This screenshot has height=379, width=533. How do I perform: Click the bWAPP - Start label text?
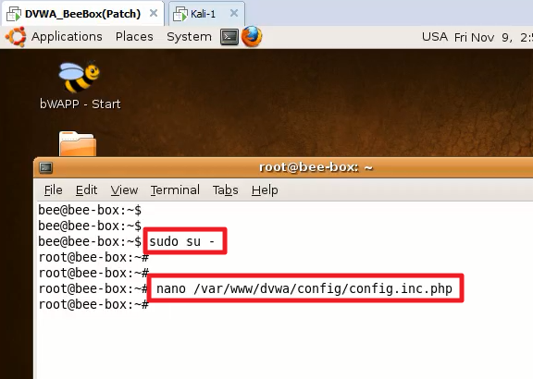pos(81,104)
